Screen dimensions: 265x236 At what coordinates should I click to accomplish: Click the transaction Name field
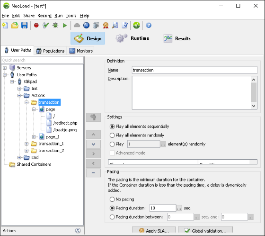[x=194, y=70]
